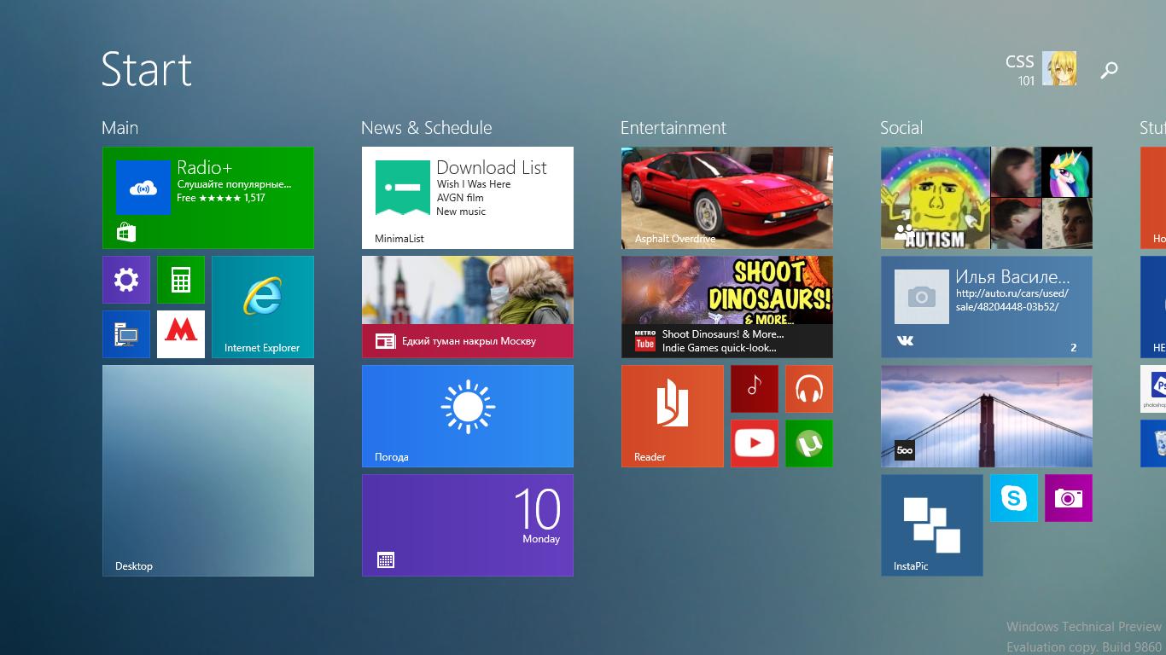The height and width of the screenshot is (655, 1166).
Task: Open the calendar tile showing Monday 10
Action: (468, 525)
